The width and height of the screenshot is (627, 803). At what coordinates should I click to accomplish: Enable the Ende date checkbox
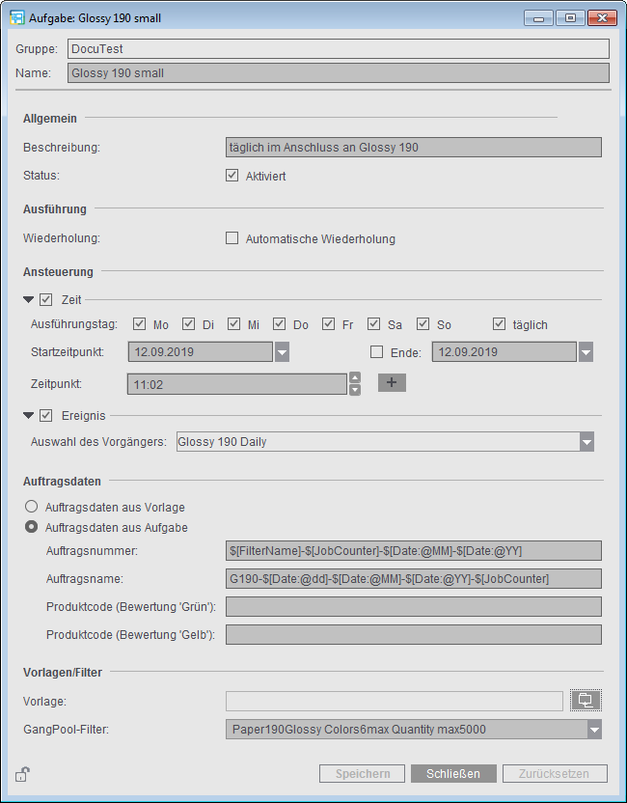(x=377, y=352)
